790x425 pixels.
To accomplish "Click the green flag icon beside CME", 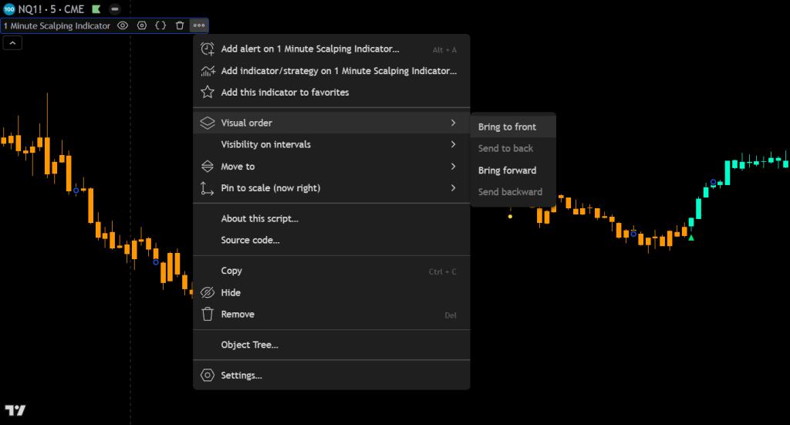I will pyautogui.click(x=96, y=9).
